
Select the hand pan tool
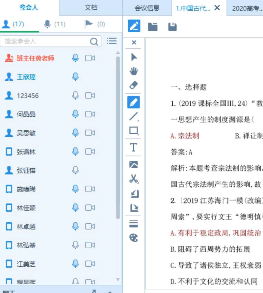click(134, 71)
